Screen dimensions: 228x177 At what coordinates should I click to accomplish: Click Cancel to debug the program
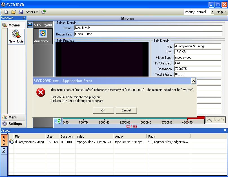pos(126,110)
